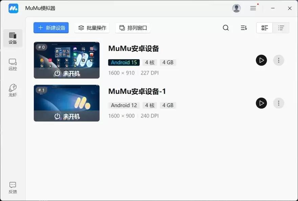Switch to compact list view
This screenshot has width=298, height=201.
tap(281, 28)
